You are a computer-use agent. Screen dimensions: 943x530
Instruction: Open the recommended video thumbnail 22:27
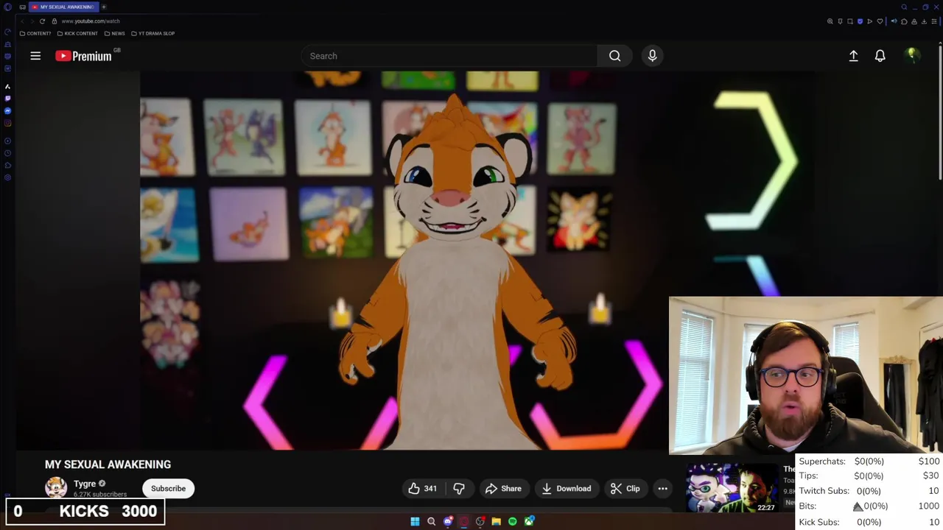click(x=731, y=487)
